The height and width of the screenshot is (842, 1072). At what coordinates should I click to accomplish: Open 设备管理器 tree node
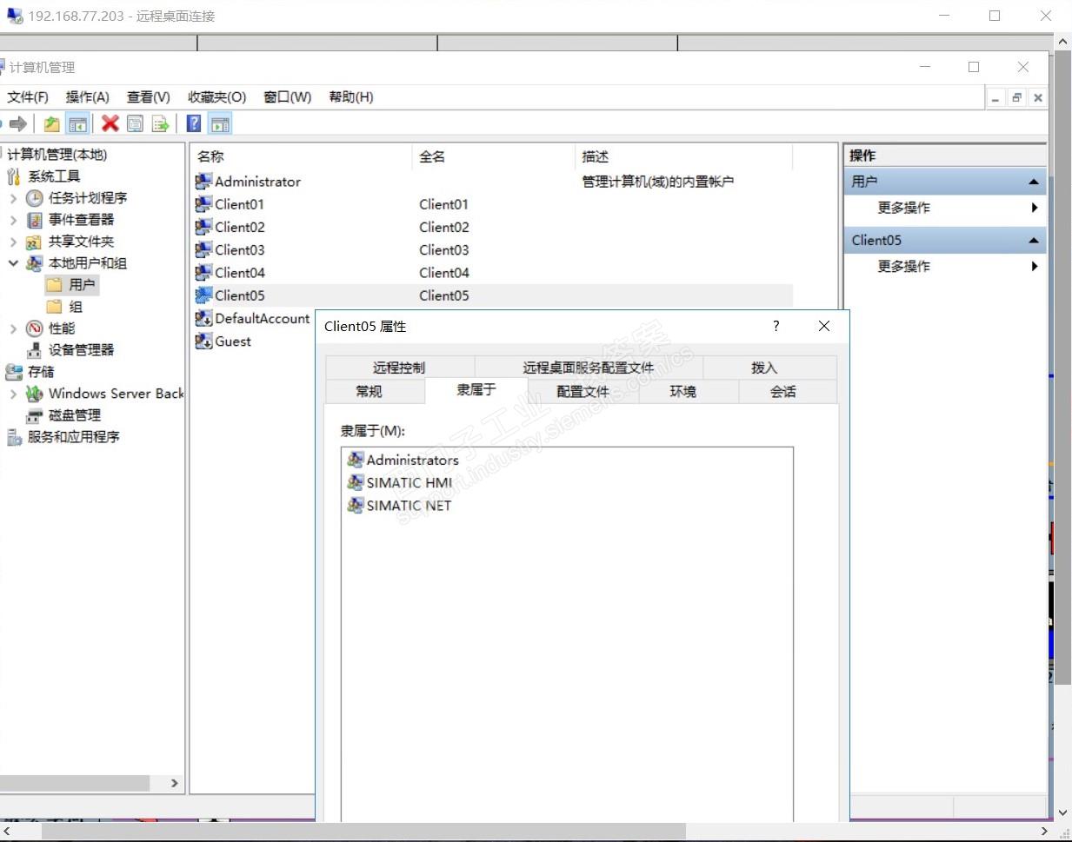81,350
